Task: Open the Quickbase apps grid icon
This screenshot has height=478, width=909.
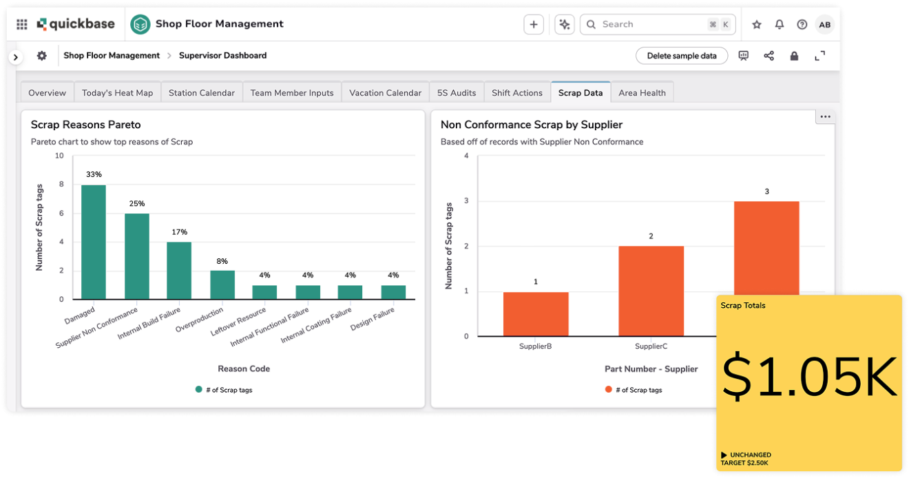Action: pos(21,23)
